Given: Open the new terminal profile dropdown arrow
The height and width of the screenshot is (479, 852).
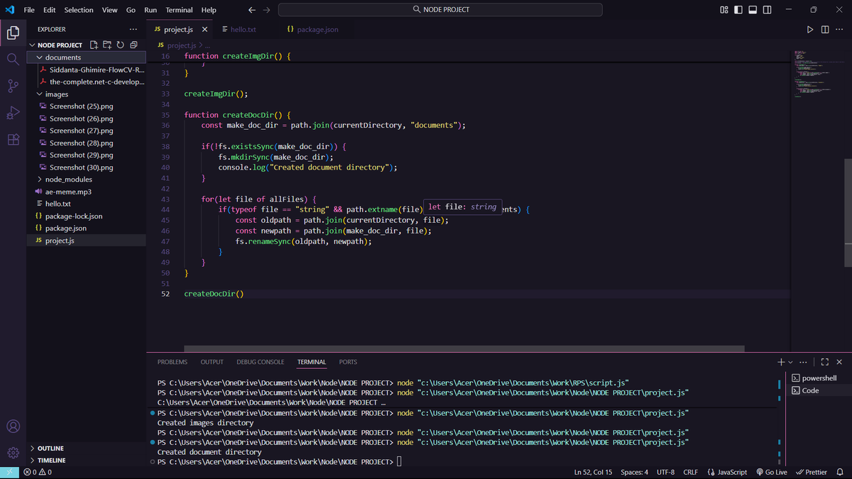Looking at the screenshot, I should click(x=790, y=362).
